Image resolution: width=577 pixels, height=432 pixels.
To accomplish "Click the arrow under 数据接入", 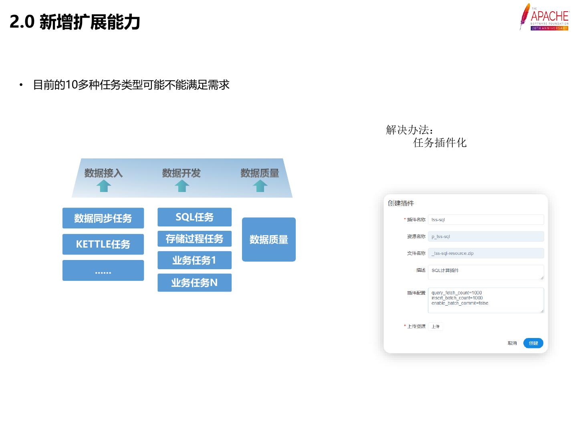I will coord(104,186).
